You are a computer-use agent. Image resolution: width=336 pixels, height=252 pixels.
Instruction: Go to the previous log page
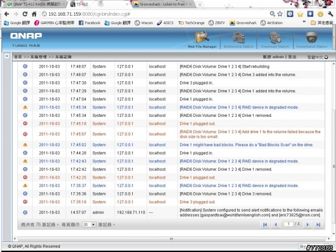pyautogui.click(x=276, y=225)
